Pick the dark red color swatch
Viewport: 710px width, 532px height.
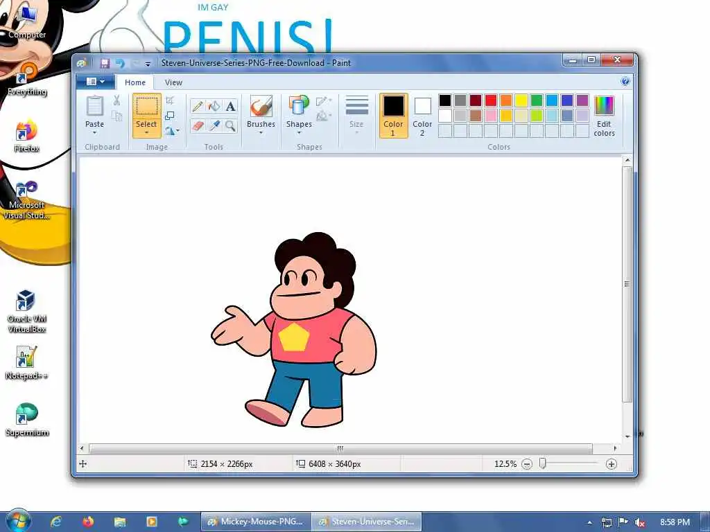[x=476, y=100]
